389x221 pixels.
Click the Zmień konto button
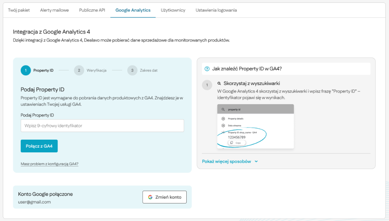coord(164,197)
